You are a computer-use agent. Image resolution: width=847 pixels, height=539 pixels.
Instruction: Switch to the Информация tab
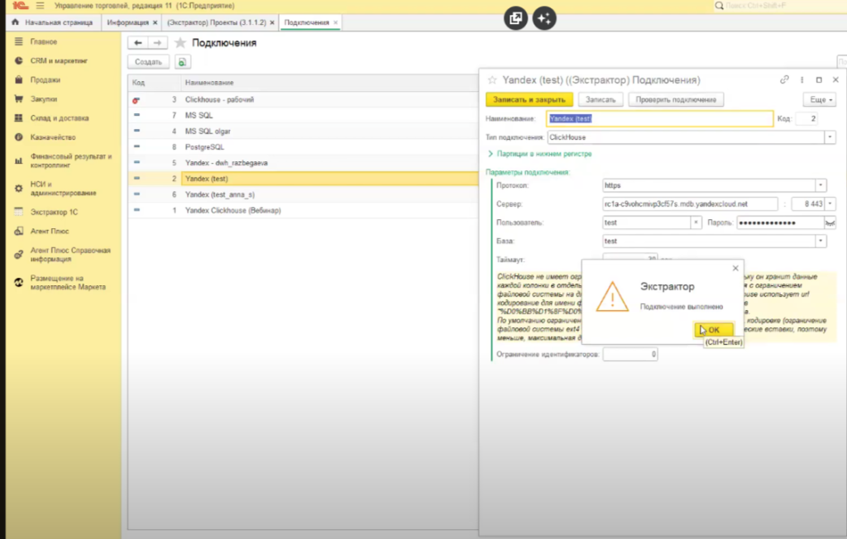click(x=127, y=22)
